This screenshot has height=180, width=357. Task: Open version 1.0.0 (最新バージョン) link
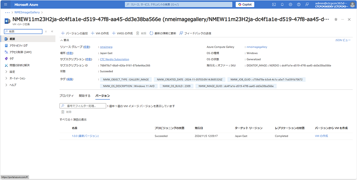[85, 136]
